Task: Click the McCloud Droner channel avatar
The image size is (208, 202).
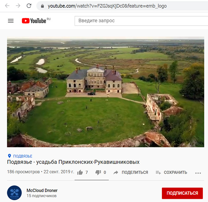Action: tap(14, 193)
